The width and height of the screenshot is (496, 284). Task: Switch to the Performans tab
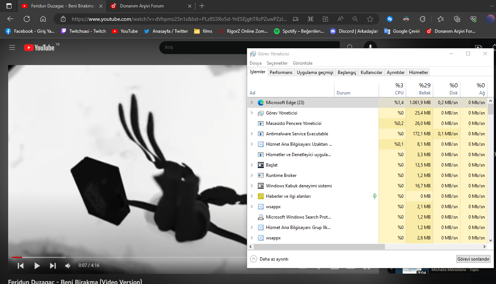coord(281,72)
